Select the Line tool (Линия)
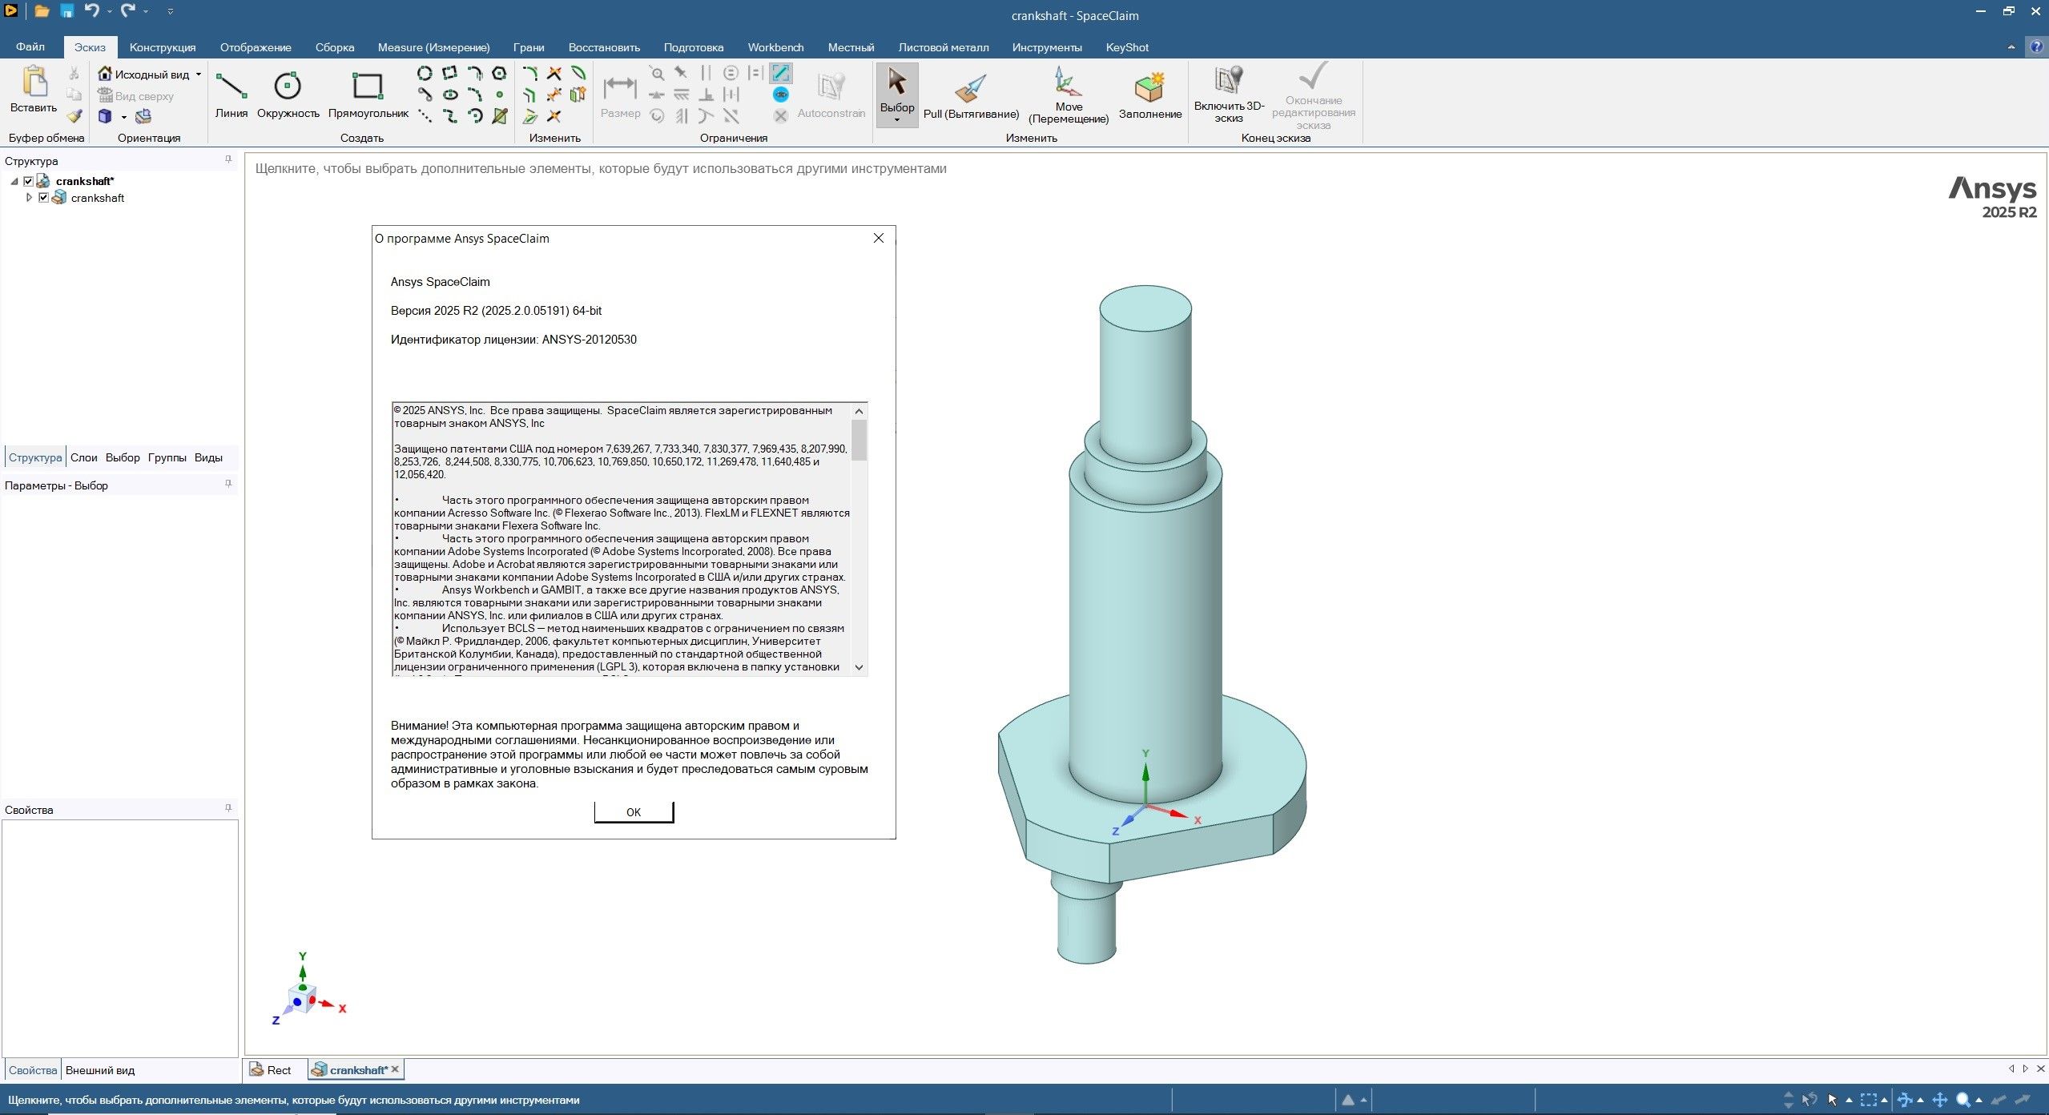The height and width of the screenshot is (1115, 2049). pyautogui.click(x=230, y=94)
